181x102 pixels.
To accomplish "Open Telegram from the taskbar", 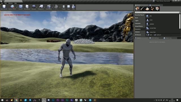I will pos(30,100).
